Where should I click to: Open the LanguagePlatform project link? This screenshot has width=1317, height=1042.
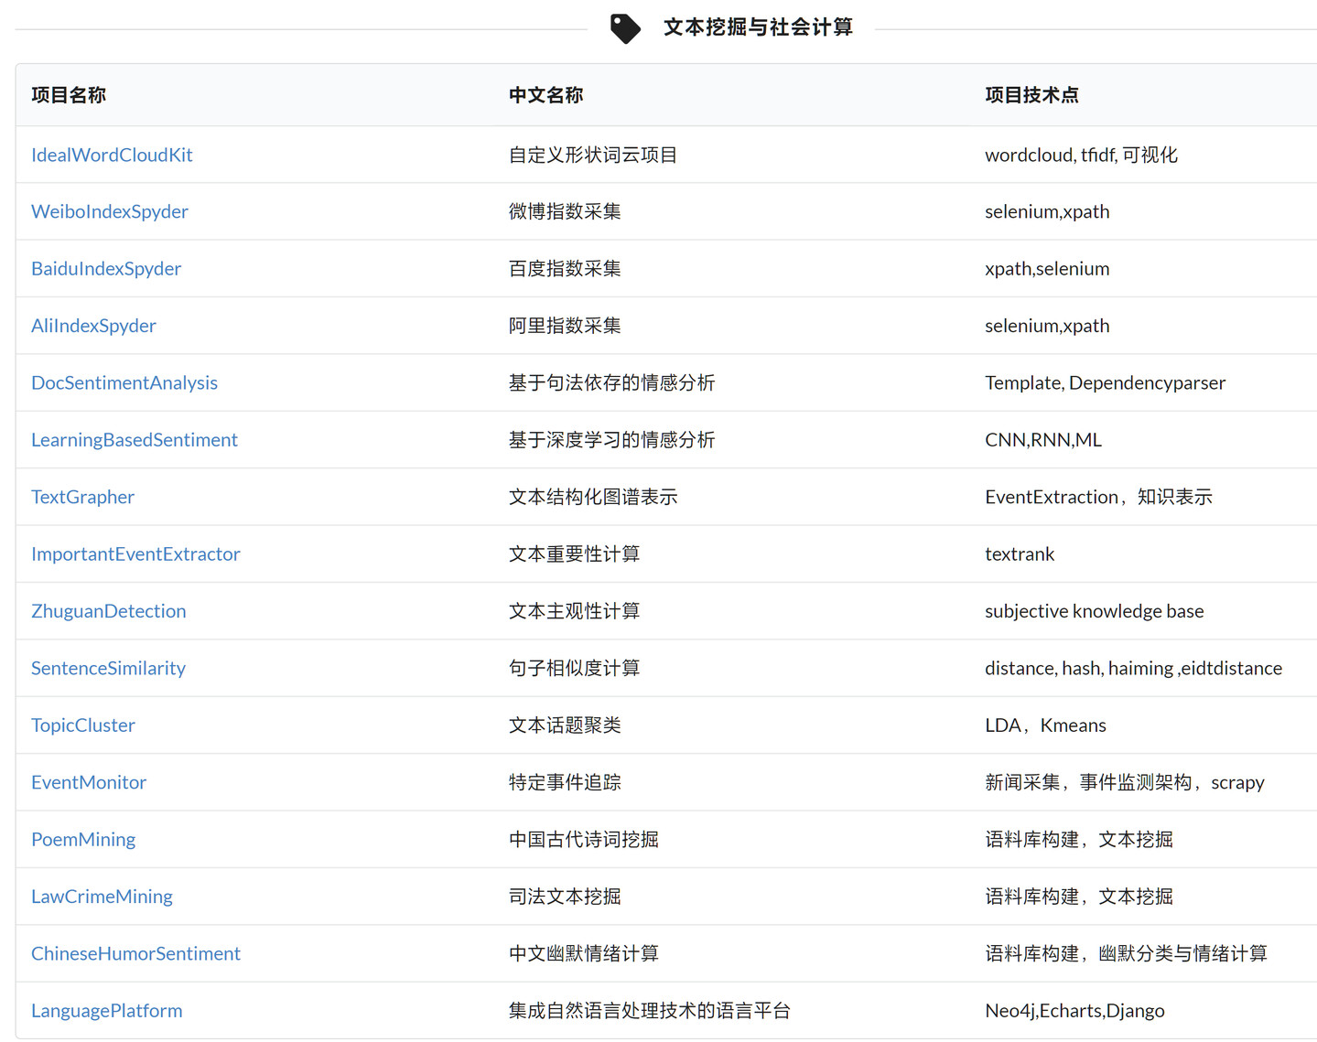click(x=107, y=1011)
